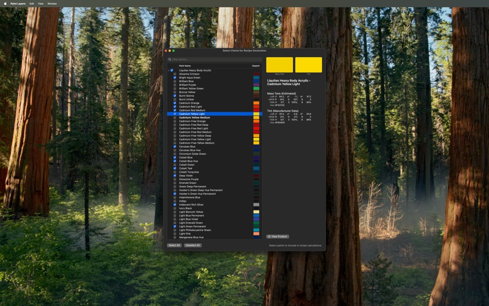Click the Brilliant Yellow Green swatch
The width and height of the screenshot is (489, 306).
tap(256, 89)
